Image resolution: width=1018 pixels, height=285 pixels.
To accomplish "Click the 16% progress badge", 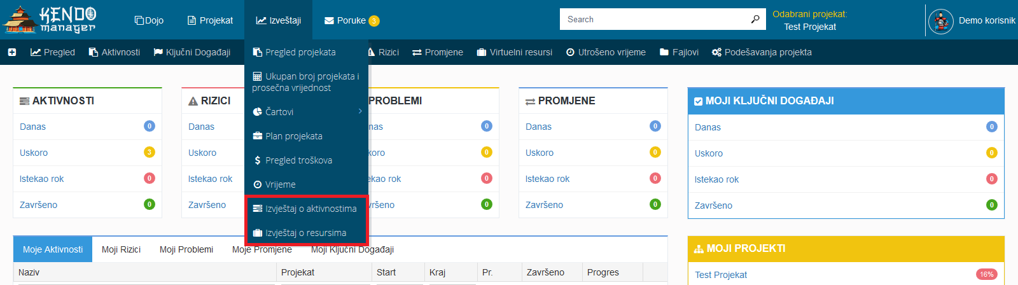I will [x=986, y=274].
